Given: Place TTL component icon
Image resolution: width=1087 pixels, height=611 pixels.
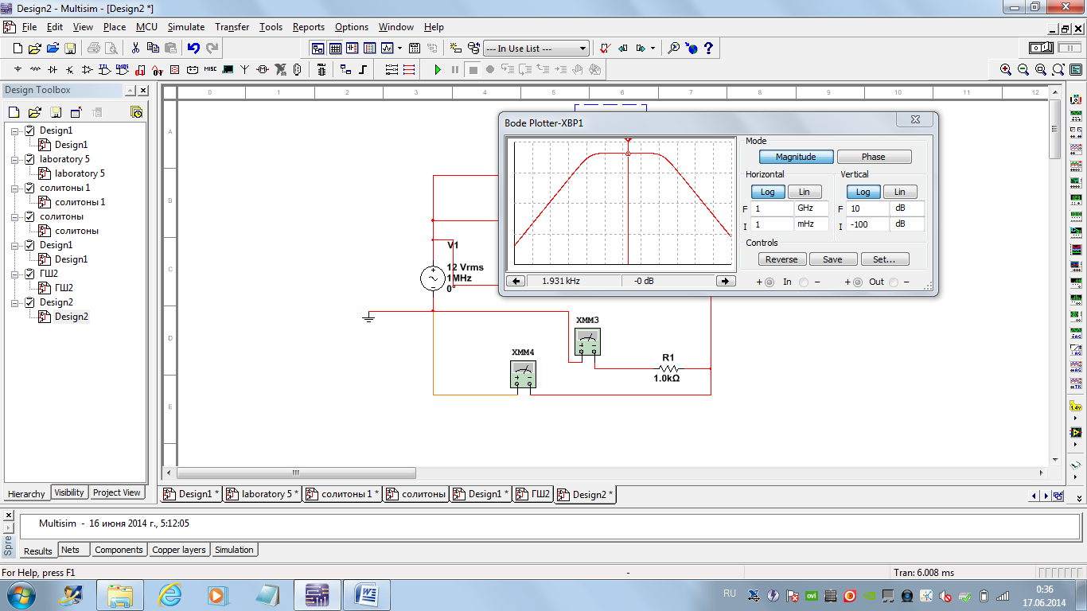Looking at the screenshot, I should [x=105, y=70].
